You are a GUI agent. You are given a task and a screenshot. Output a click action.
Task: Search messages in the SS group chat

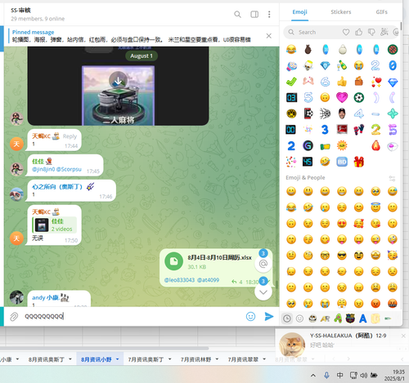(x=237, y=15)
